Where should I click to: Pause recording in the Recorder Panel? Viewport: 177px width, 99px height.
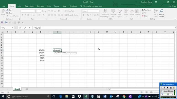(x=165, y=88)
